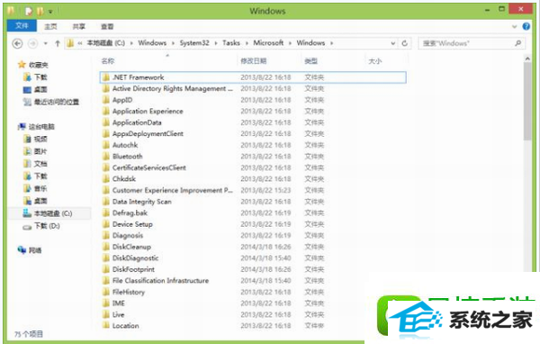Click the Application Experience folder icon
The height and width of the screenshot is (344, 540).
tap(106, 111)
